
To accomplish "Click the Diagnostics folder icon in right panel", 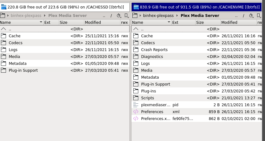I will pos(136,56).
